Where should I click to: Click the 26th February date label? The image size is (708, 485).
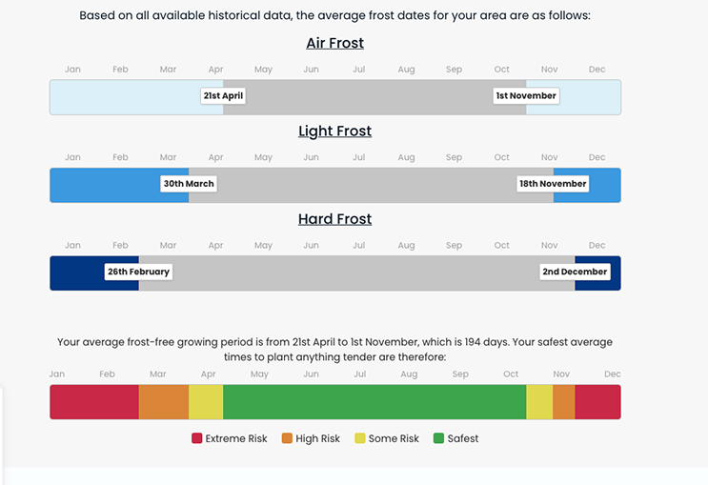click(x=138, y=272)
